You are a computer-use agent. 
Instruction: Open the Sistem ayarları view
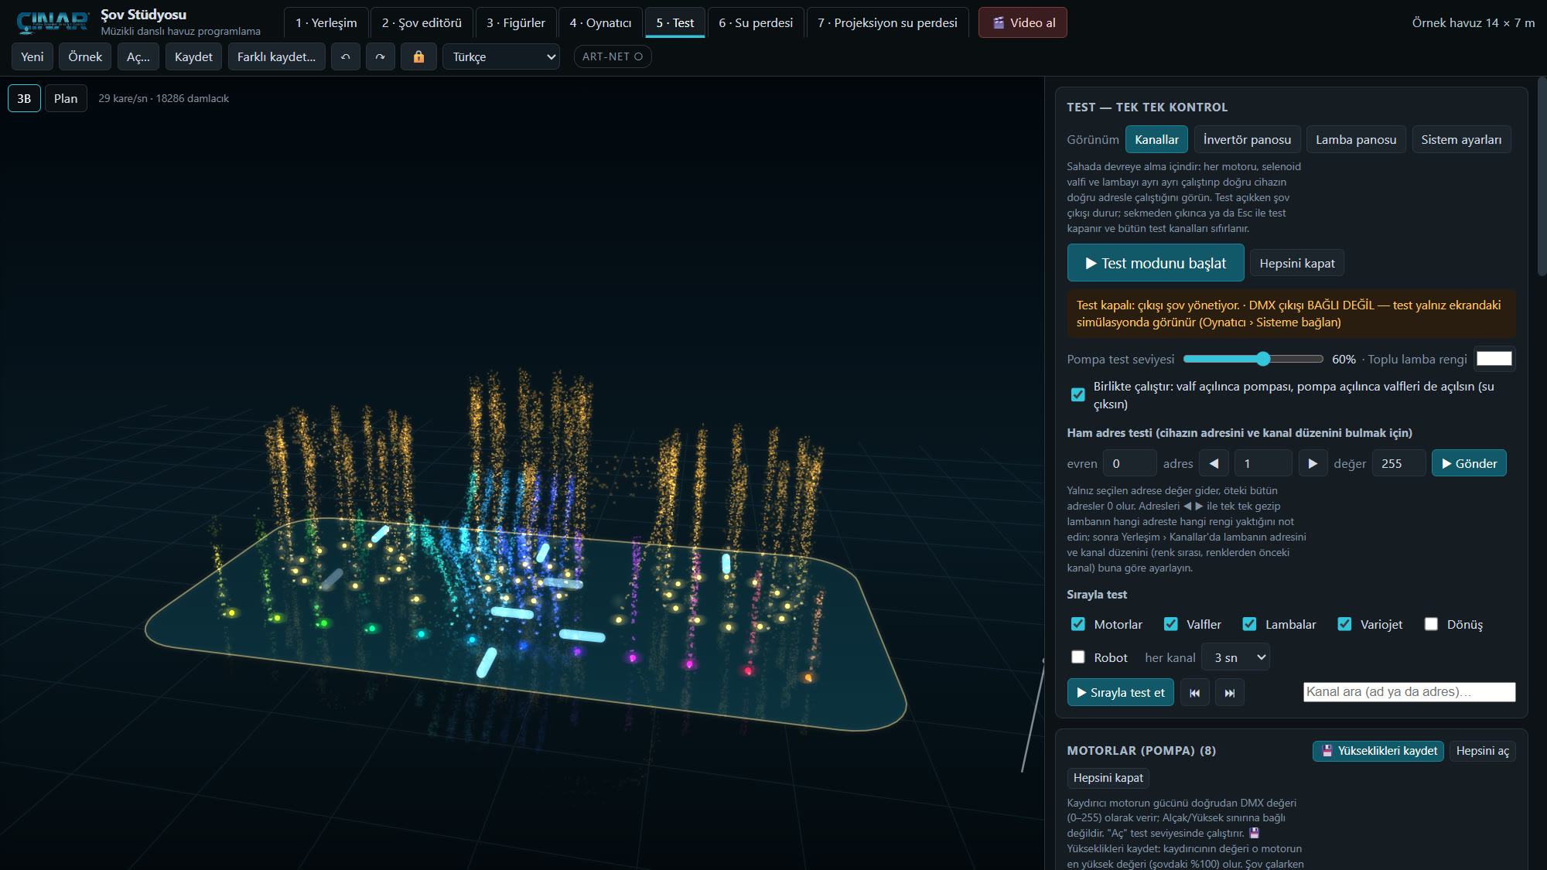pyautogui.click(x=1461, y=139)
